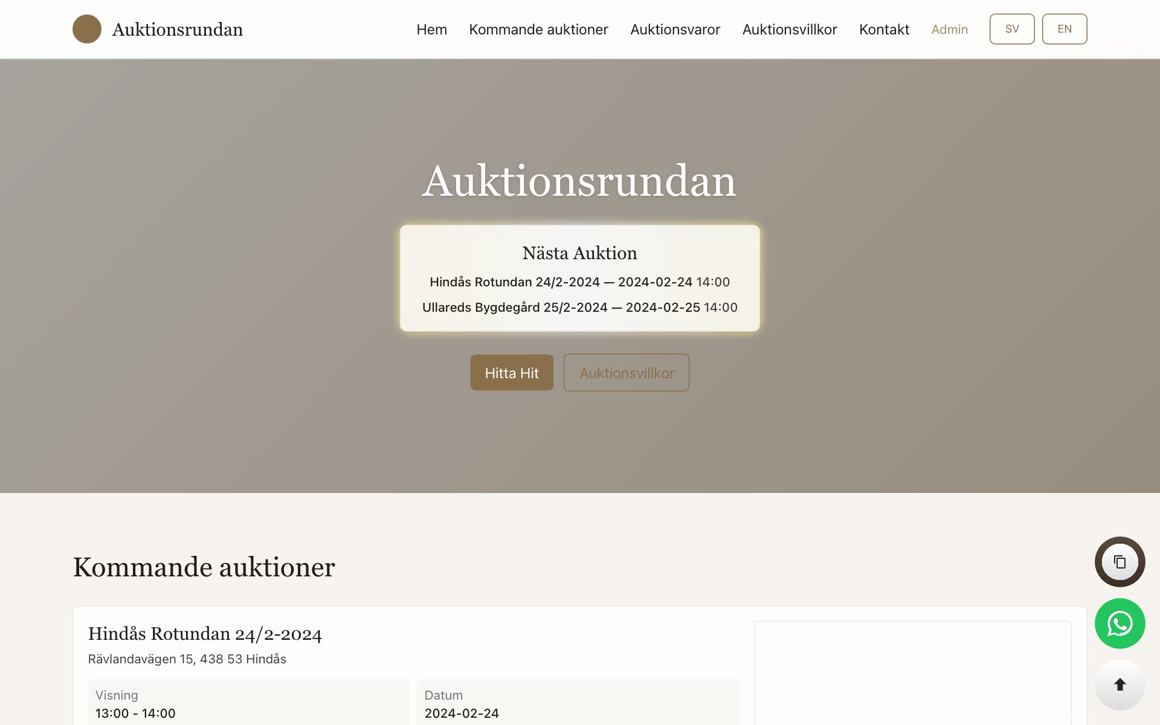Click the Auktionsrundan brand name in header
The height and width of the screenshot is (725, 1160).
(x=178, y=29)
